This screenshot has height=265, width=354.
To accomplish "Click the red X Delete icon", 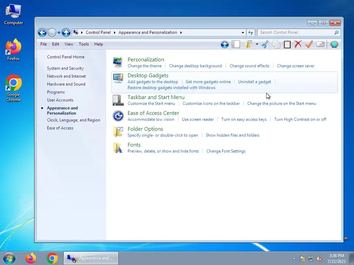I will click(298, 44).
